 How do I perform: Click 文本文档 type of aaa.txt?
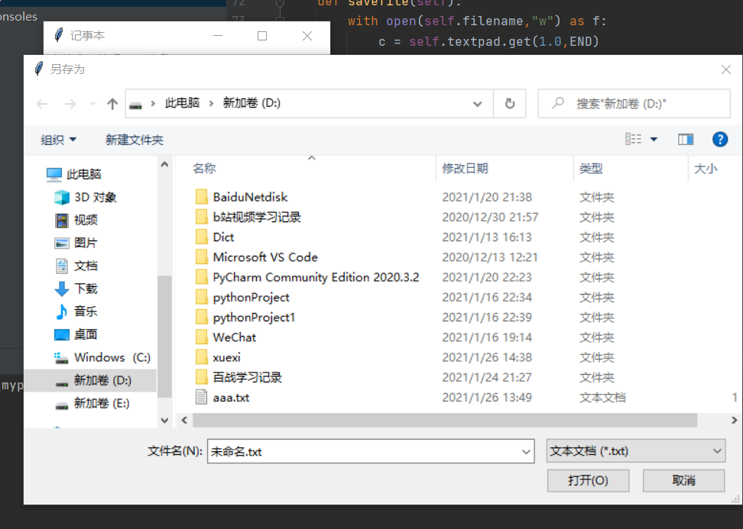pyautogui.click(x=603, y=398)
